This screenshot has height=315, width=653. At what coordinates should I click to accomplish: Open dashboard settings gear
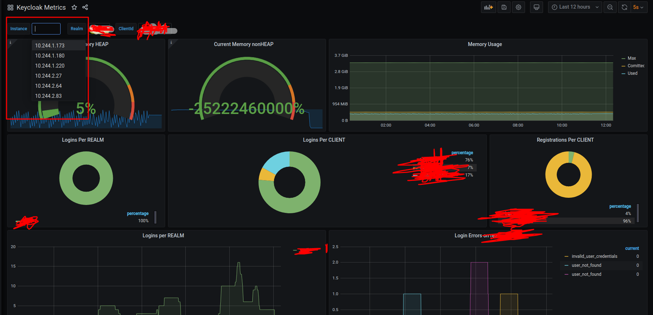[519, 7]
